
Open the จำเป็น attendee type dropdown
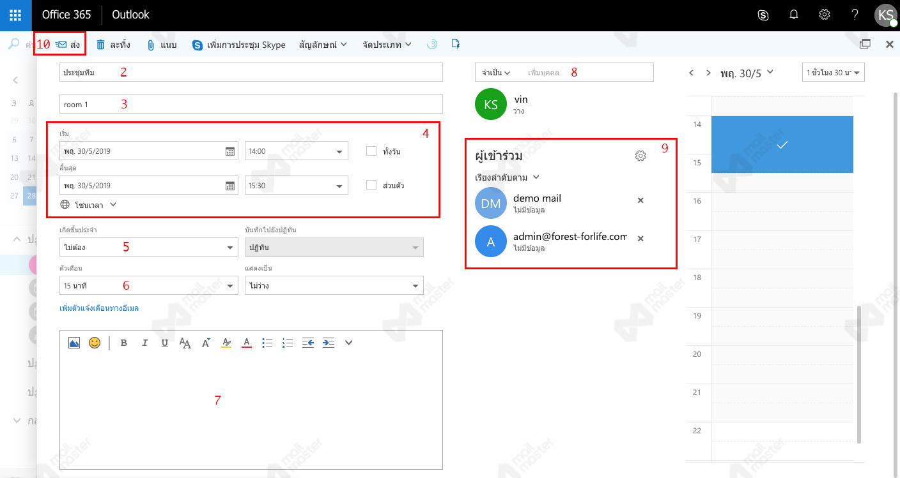(x=495, y=72)
